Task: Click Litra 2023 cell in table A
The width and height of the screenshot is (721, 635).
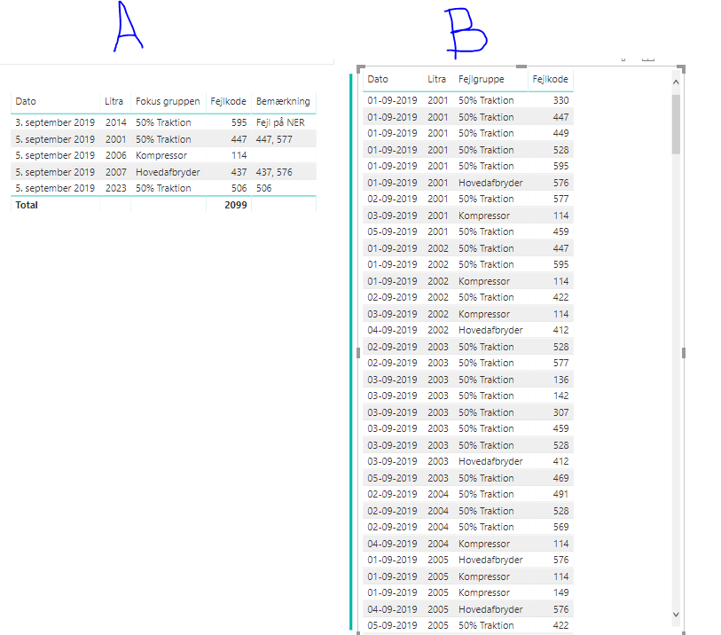Action: click(x=116, y=188)
